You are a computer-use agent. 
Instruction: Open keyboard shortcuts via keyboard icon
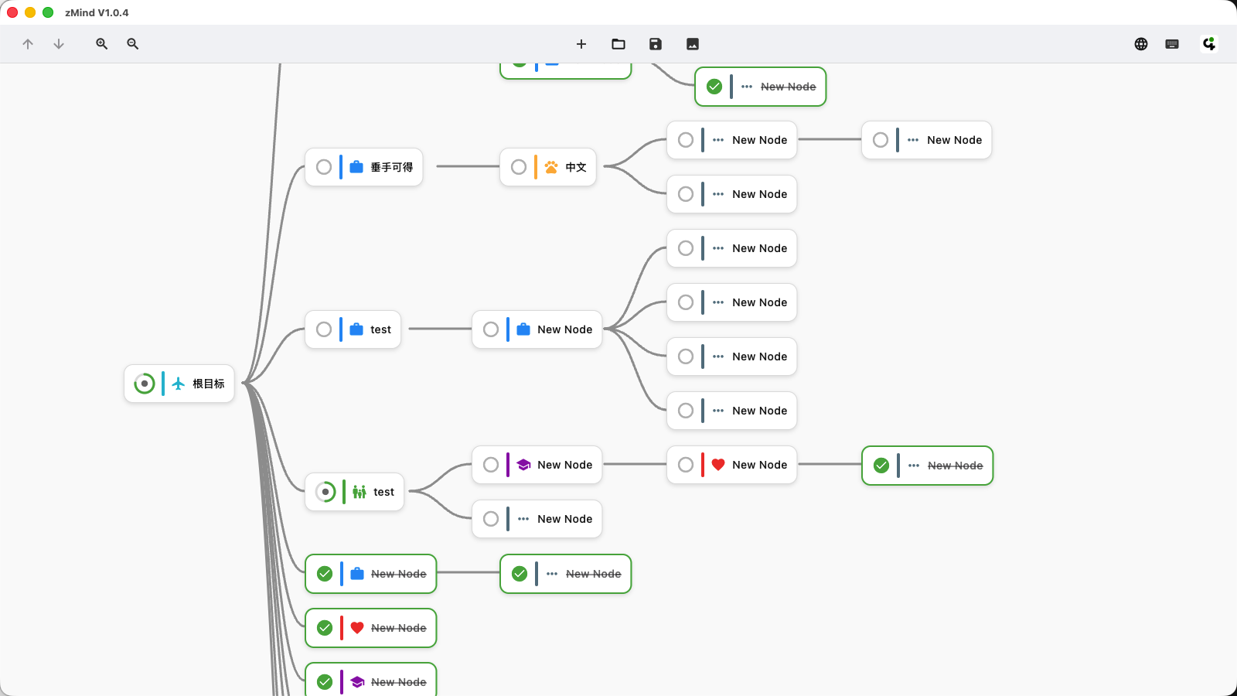[1171, 44]
